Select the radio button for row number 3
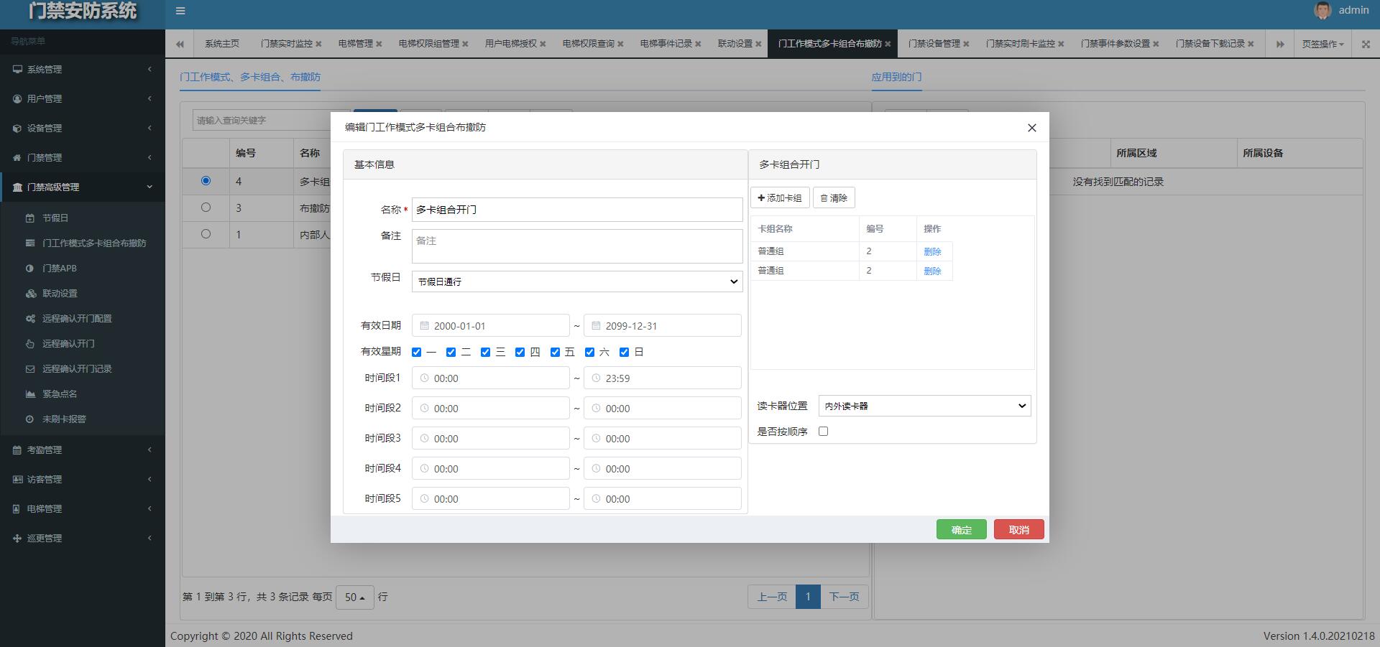This screenshot has height=647, width=1380. pyautogui.click(x=206, y=208)
